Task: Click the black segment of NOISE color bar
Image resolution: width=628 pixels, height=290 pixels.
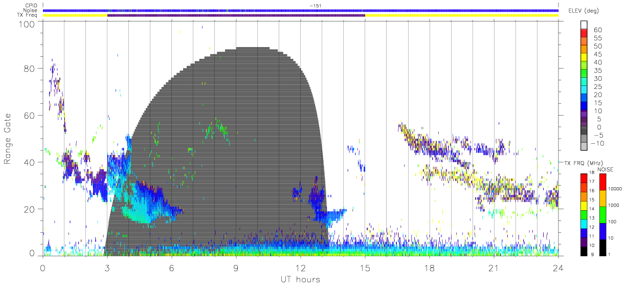Action: pos(602,248)
